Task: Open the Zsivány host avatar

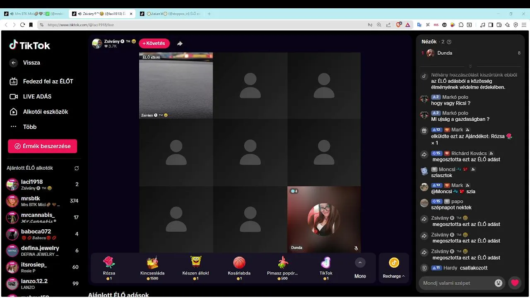Action: coord(97,43)
